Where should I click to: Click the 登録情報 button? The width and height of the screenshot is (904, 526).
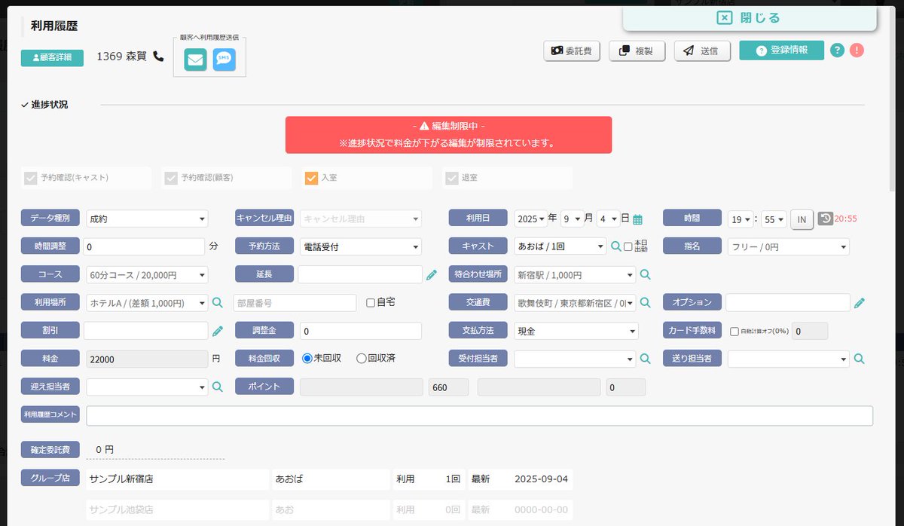pos(780,50)
